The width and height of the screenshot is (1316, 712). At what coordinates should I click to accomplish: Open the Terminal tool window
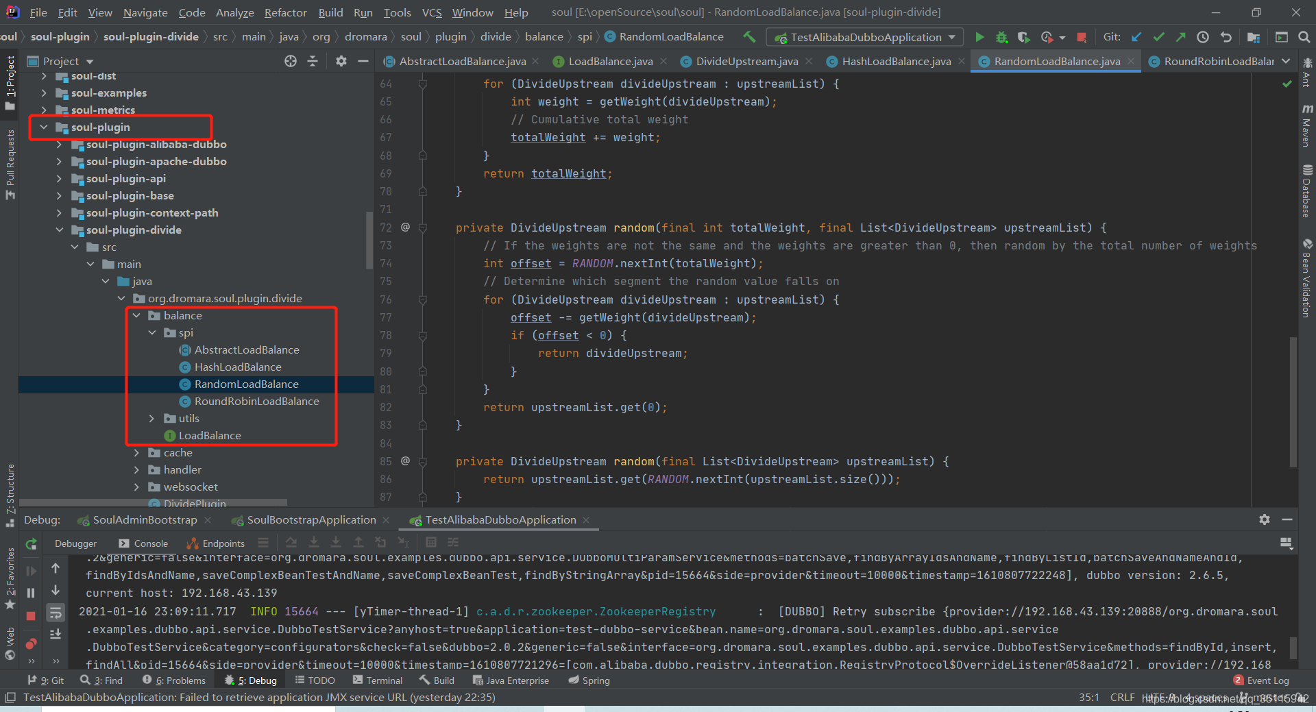pyautogui.click(x=378, y=680)
